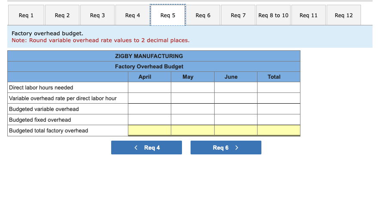Click the ZIGBY MANUFACTURING title
The image size is (388, 203).
pyautogui.click(x=149, y=56)
